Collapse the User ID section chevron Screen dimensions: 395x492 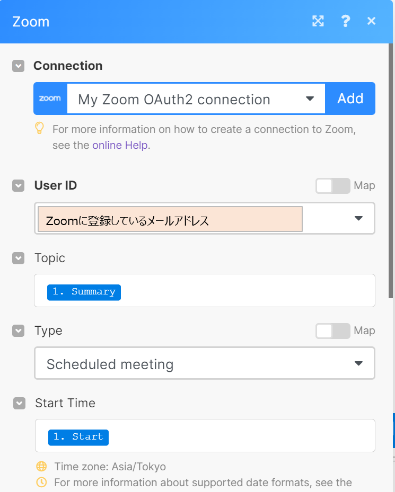[x=18, y=185]
